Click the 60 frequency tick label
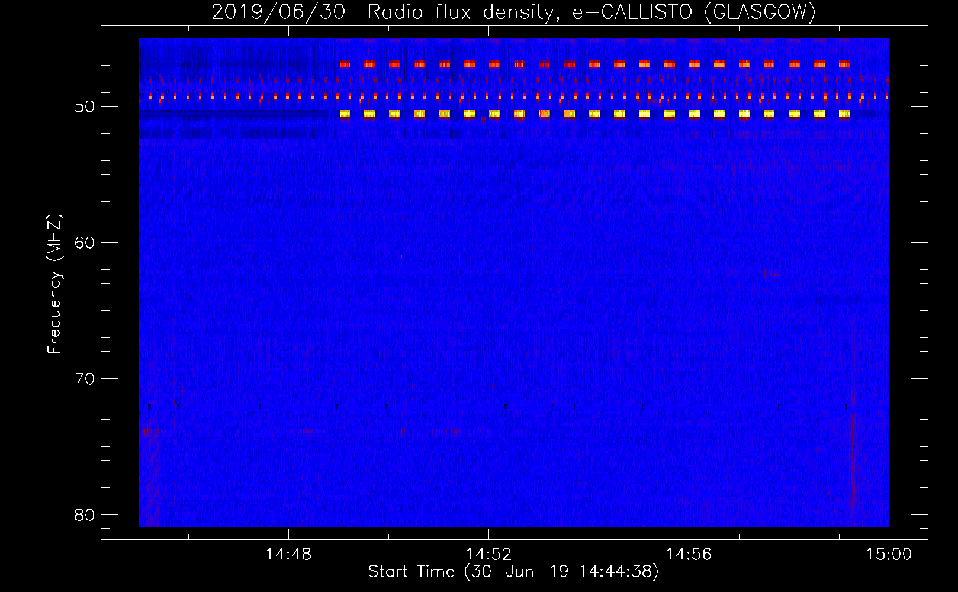The width and height of the screenshot is (958, 592). click(x=85, y=243)
